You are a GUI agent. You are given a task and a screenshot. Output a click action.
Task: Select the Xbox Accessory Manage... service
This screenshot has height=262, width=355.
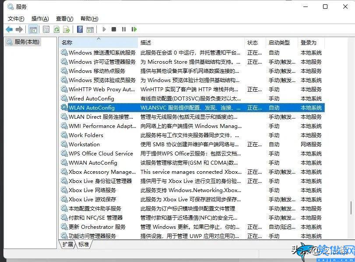(102, 172)
